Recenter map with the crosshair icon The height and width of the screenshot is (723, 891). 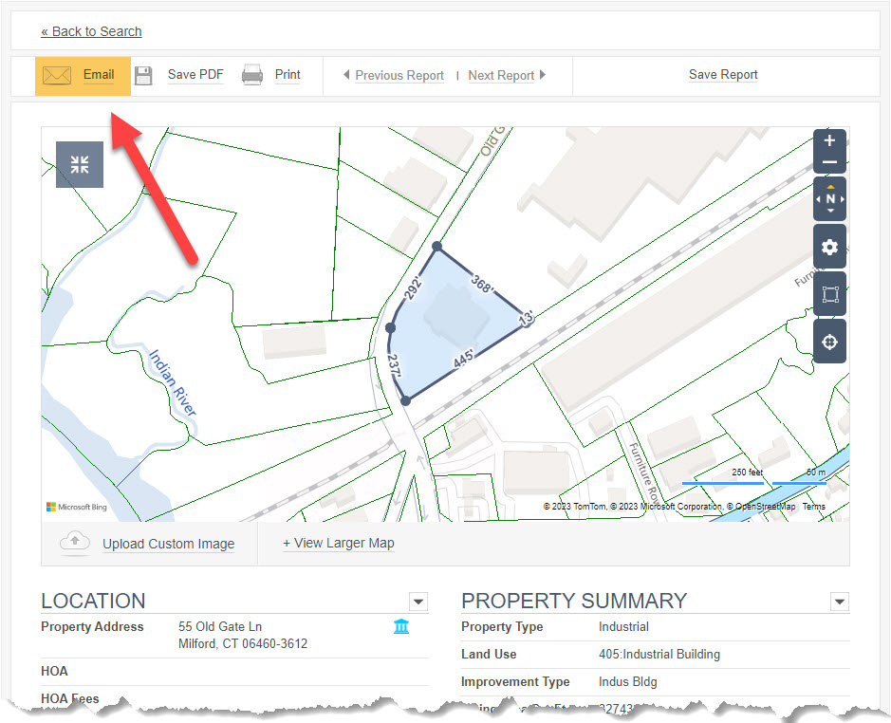pyautogui.click(x=829, y=342)
